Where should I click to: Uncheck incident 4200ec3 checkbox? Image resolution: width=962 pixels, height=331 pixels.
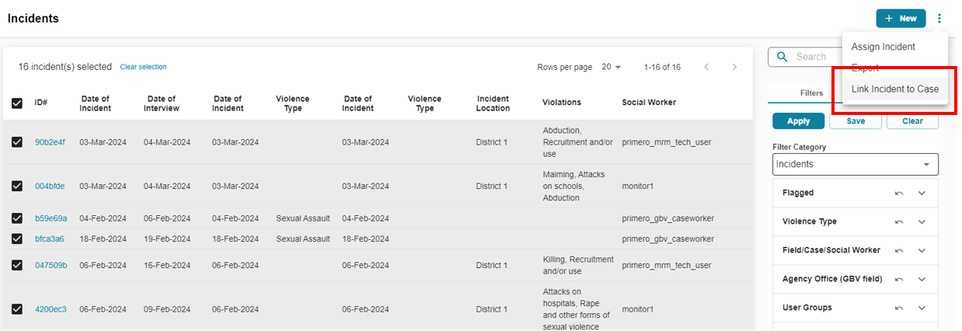click(17, 309)
